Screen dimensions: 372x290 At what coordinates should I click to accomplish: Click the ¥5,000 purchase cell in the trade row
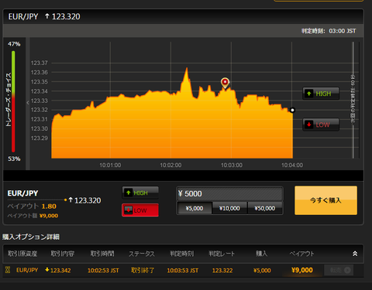click(x=262, y=270)
